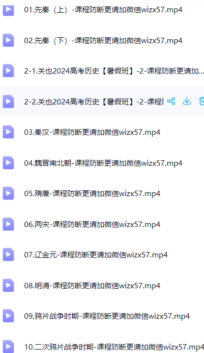Screen dimensions: 204x353
Task: Click video icon next to 04.魏晋南北朝 file
Action: (x=8, y=163)
